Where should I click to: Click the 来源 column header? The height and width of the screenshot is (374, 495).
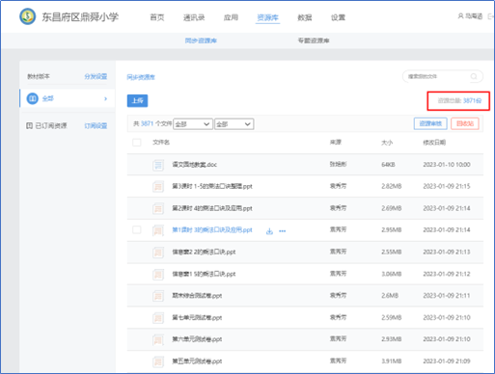[336, 142]
